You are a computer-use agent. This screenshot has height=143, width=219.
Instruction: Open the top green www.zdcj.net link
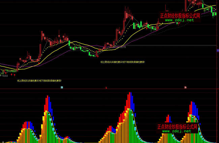coord(180,20)
